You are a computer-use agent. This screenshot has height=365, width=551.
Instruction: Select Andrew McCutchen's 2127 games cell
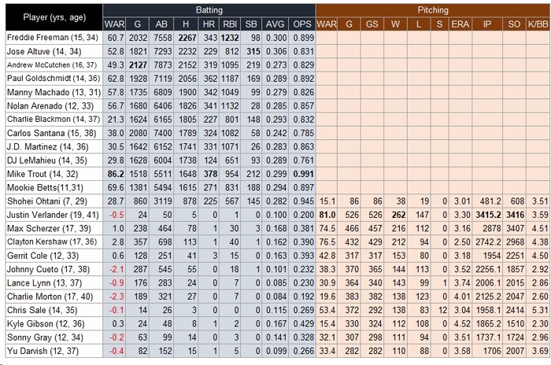click(138, 65)
